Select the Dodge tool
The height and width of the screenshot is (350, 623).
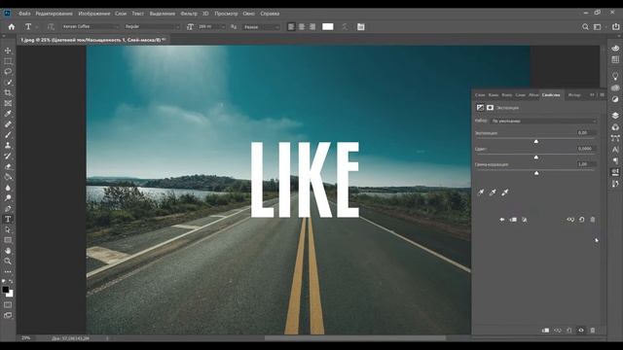tap(8, 198)
